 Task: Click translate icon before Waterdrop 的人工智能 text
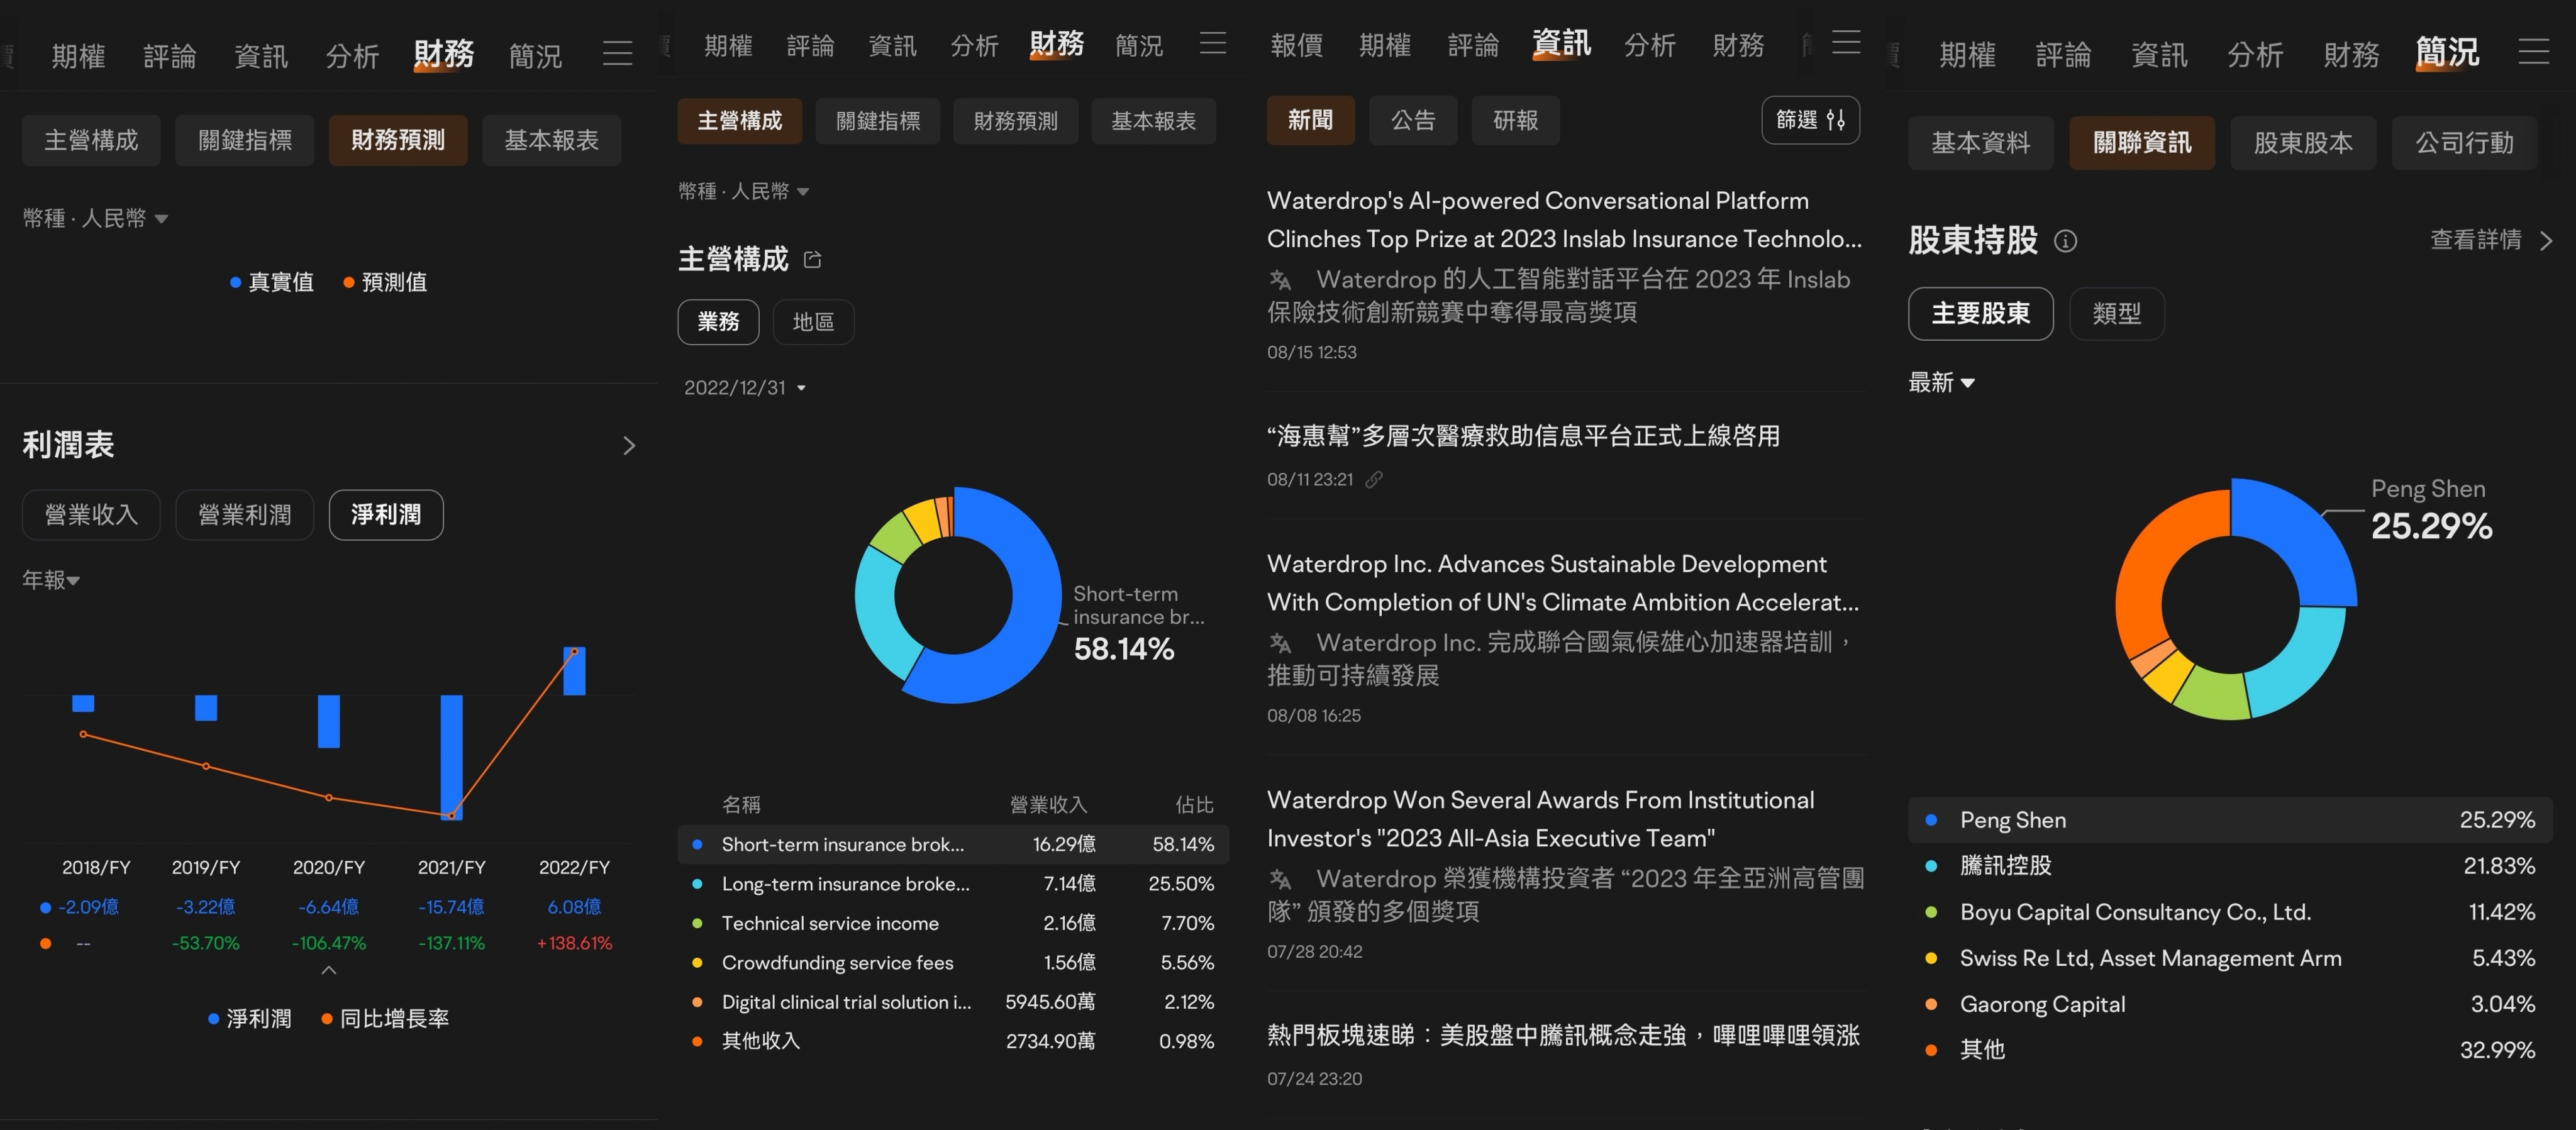1280,280
